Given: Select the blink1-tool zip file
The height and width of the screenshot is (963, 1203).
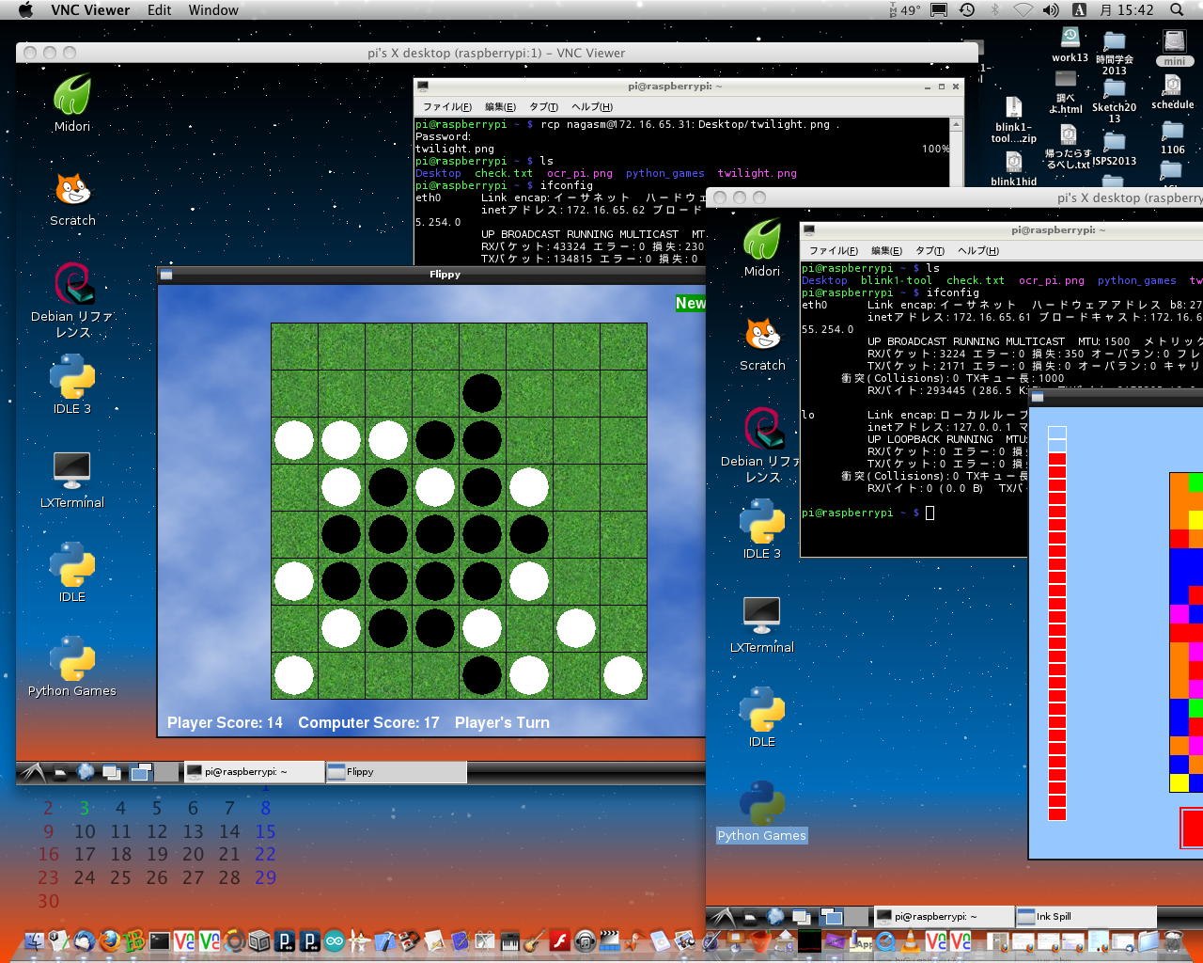Looking at the screenshot, I should [x=1013, y=119].
